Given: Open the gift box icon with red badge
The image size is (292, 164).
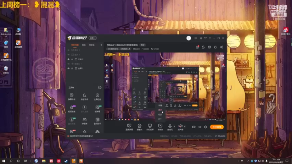Looking at the screenshot, I should point(197,47).
